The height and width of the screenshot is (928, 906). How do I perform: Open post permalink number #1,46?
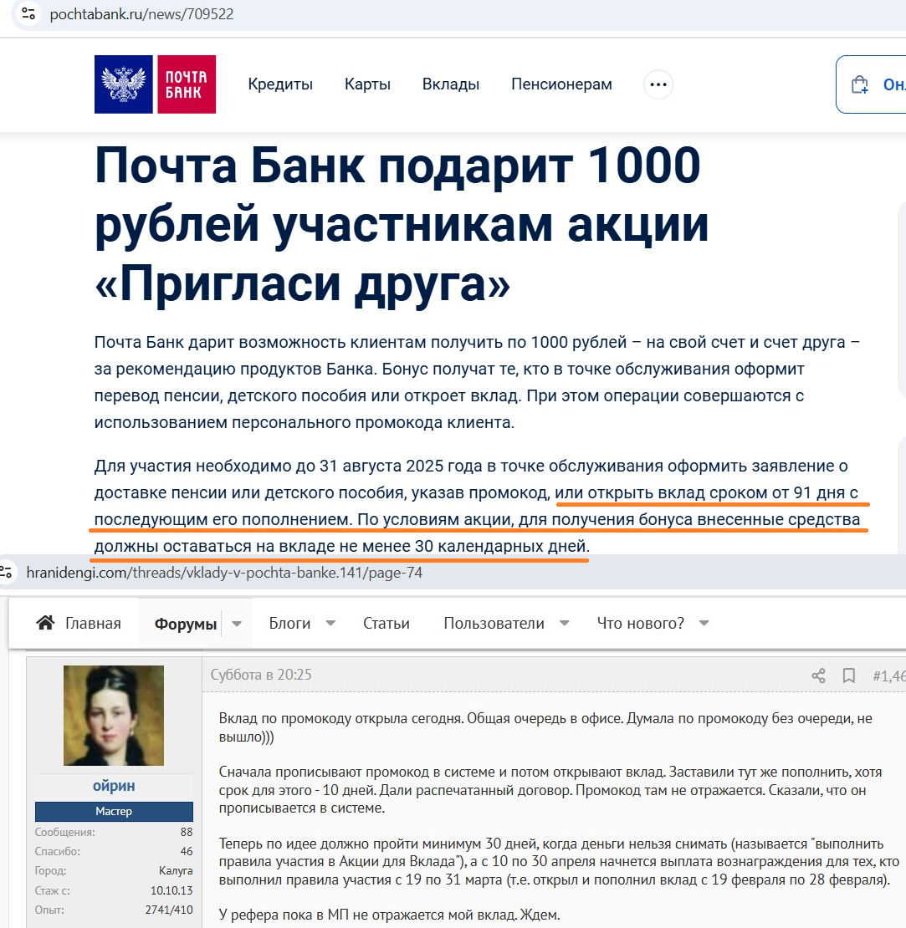pyautogui.click(x=888, y=676)
